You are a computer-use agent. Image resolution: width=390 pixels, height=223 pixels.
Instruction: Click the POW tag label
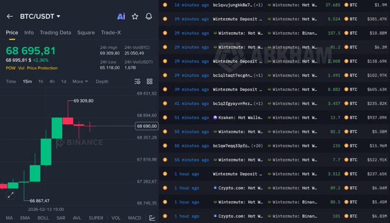coord(11,68)
